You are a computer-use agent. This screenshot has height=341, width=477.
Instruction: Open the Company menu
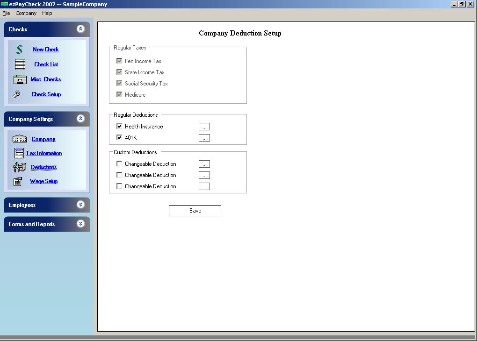tap(26, 13)
